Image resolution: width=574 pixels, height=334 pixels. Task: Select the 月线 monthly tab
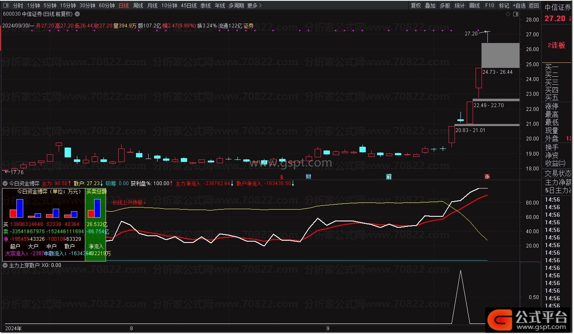[152, 6]
